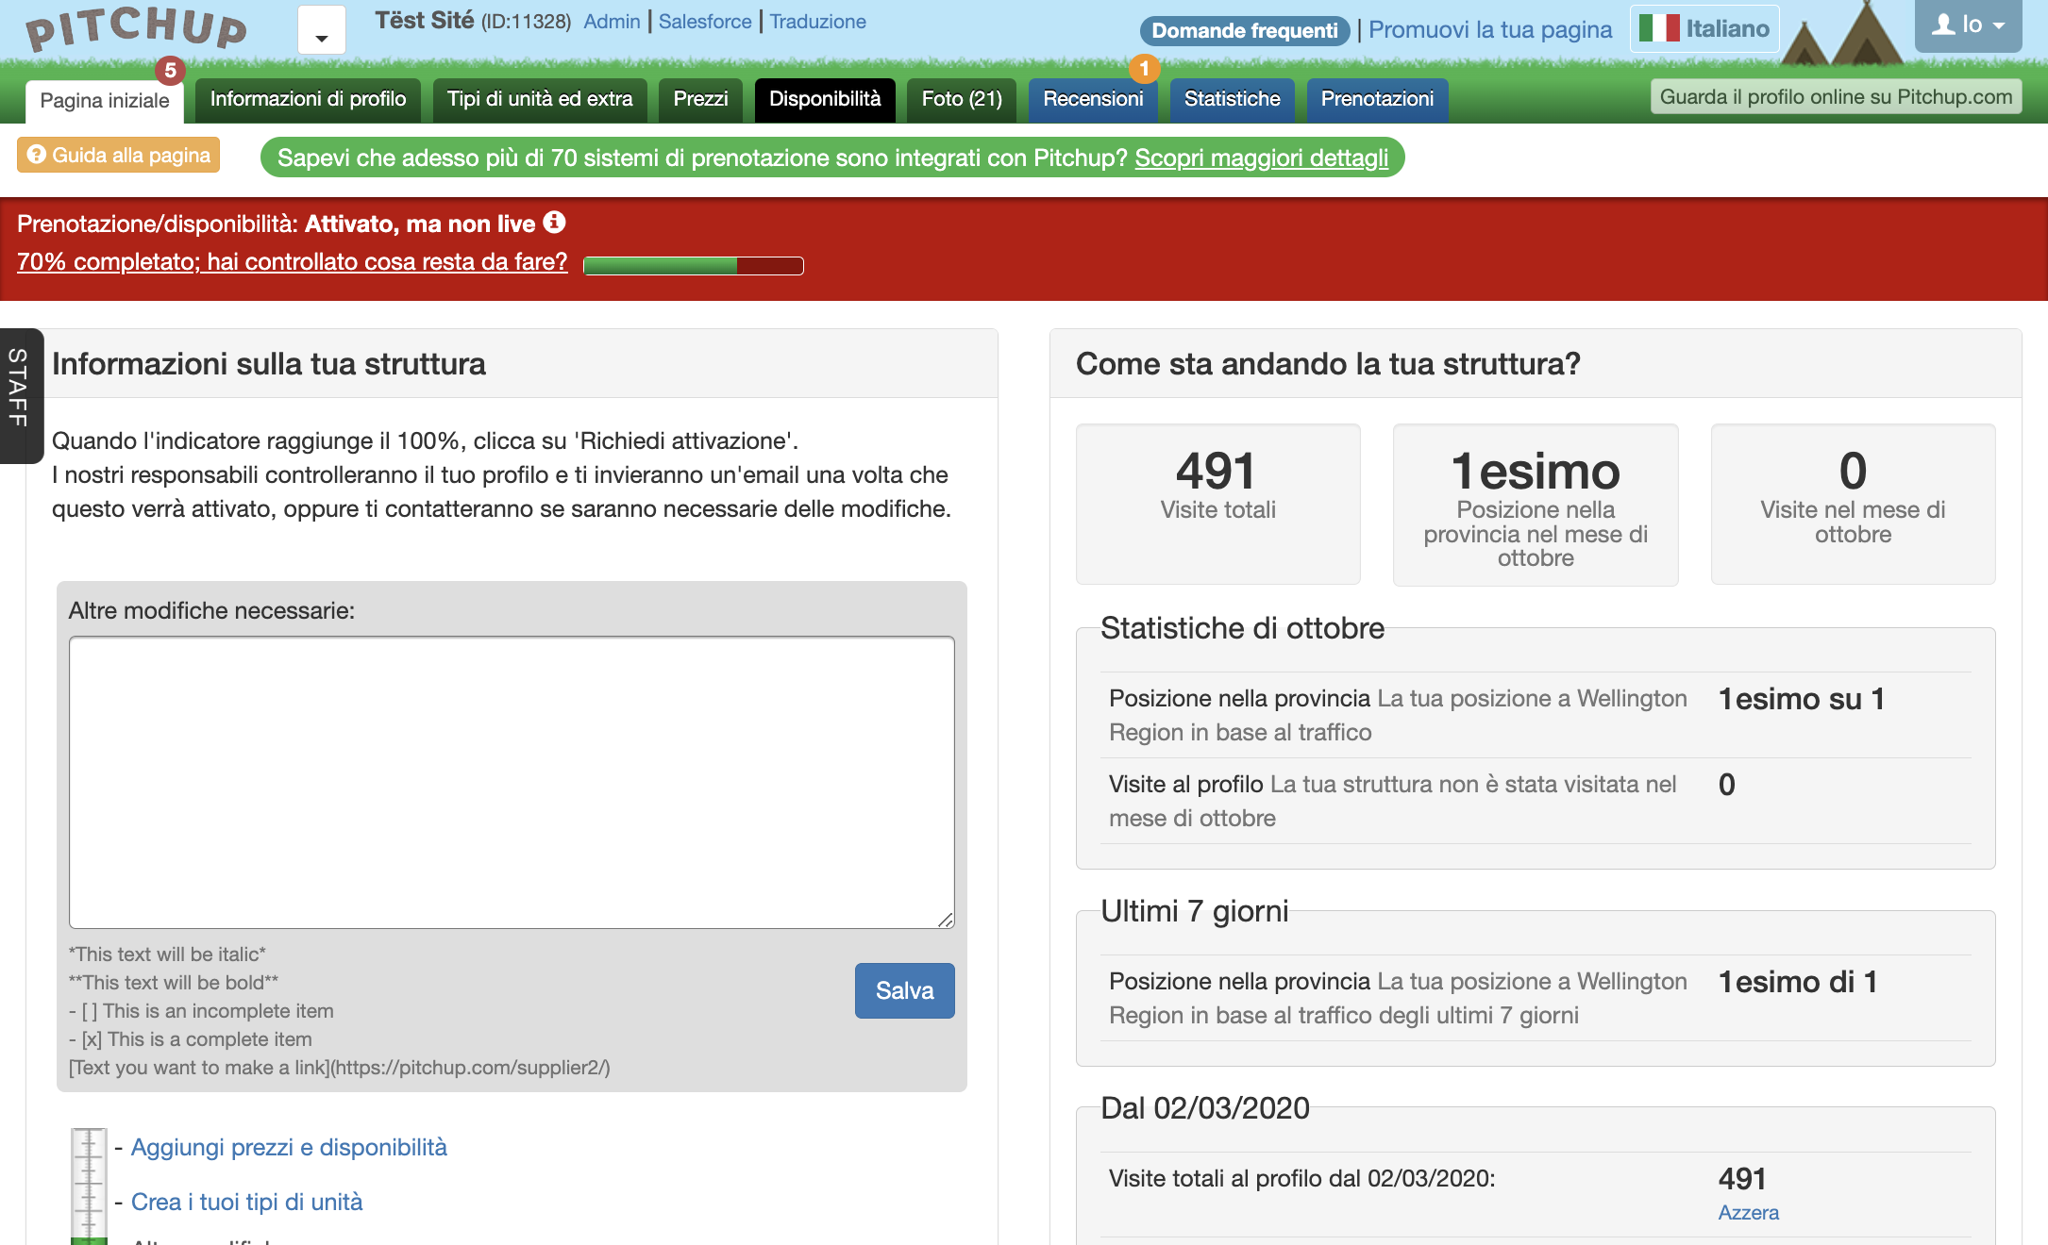2048x1245 pixels.
Task: Open Guida alla pagina help button
Action: tap(118, 155)
